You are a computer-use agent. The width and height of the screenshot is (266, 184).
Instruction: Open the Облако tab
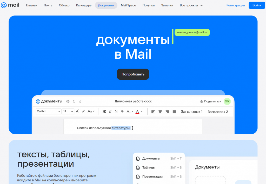pyautogui.click(x=64, y=5)
